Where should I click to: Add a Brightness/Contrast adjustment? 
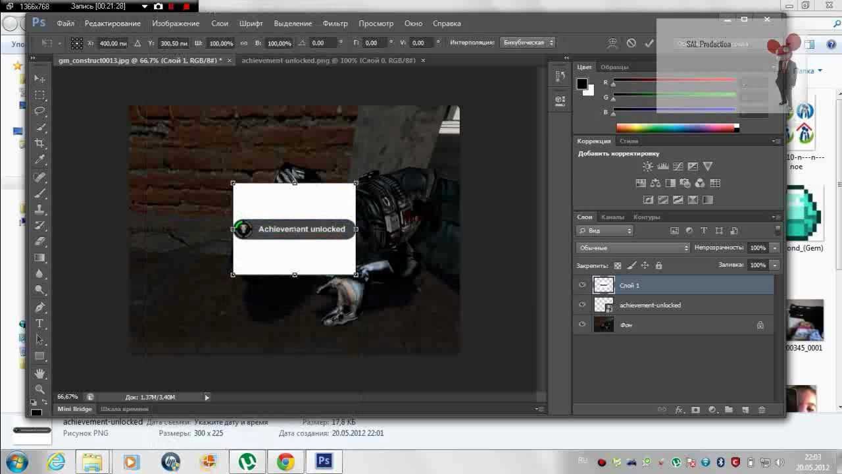(648, 167)
